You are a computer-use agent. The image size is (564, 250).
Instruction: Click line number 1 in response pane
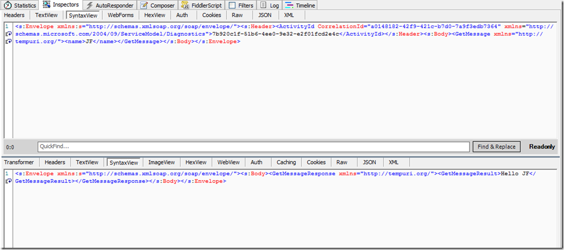7,174
